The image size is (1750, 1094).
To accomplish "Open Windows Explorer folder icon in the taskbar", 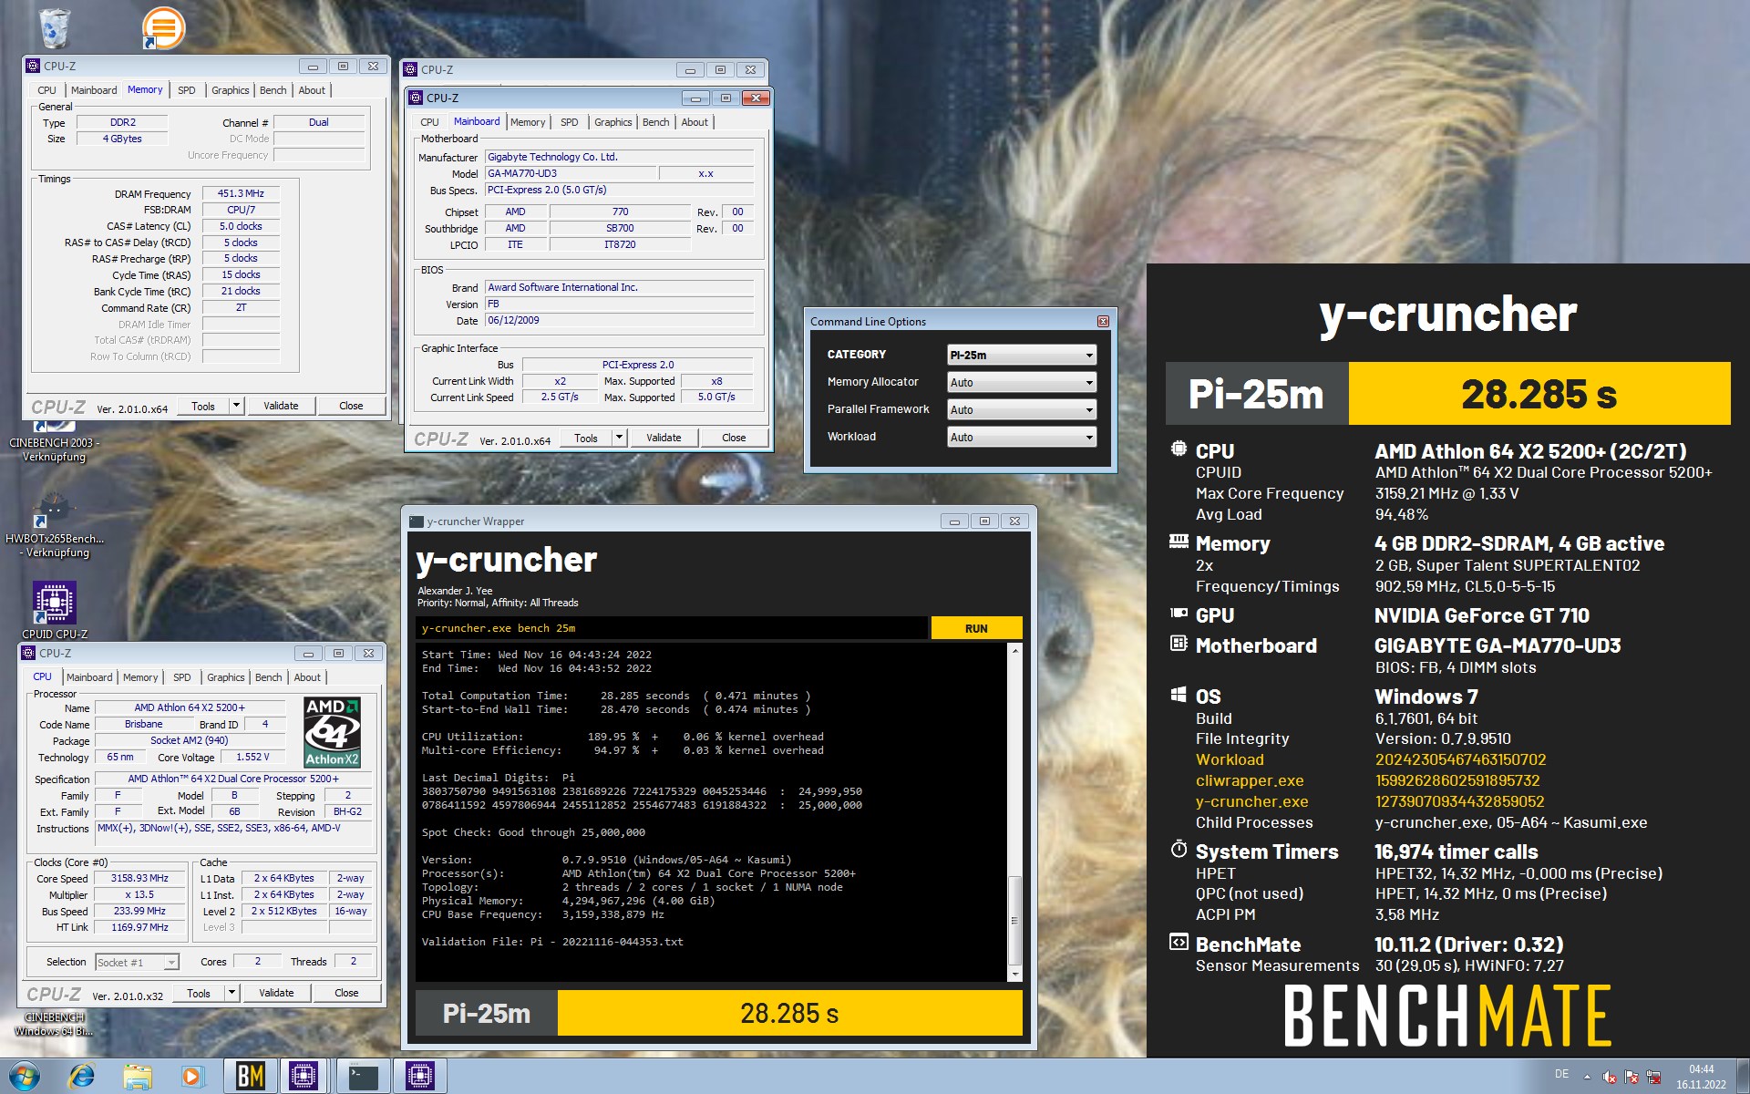I will click(x=137, y=1077).
